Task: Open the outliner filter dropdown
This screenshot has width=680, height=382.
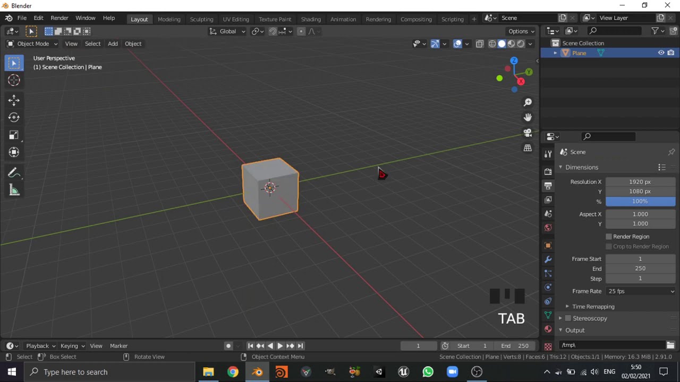Action: point(659,31)
